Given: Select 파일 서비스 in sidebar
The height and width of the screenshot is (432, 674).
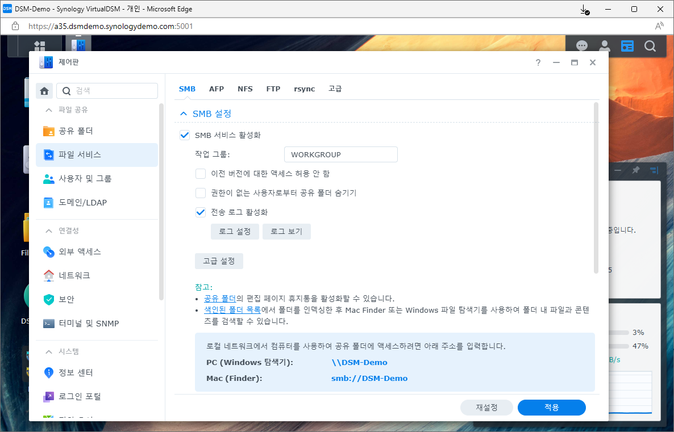Looking at the screenshot, I should 97,154.
